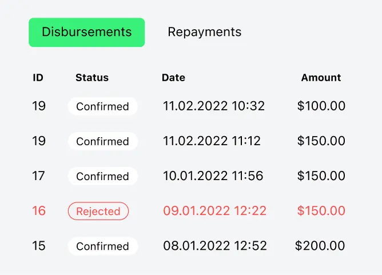This screenshot has height=275, width=382.
Task: Switch to the Repayments tab
Action: [x=204, y=32]
